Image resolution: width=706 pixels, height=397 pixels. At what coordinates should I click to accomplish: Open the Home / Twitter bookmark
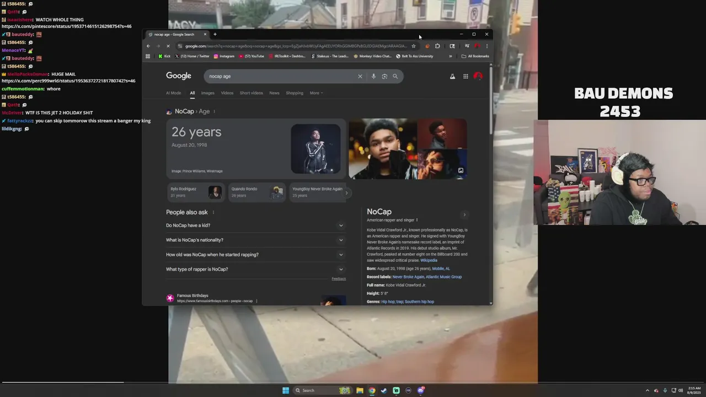coord(192,56)
